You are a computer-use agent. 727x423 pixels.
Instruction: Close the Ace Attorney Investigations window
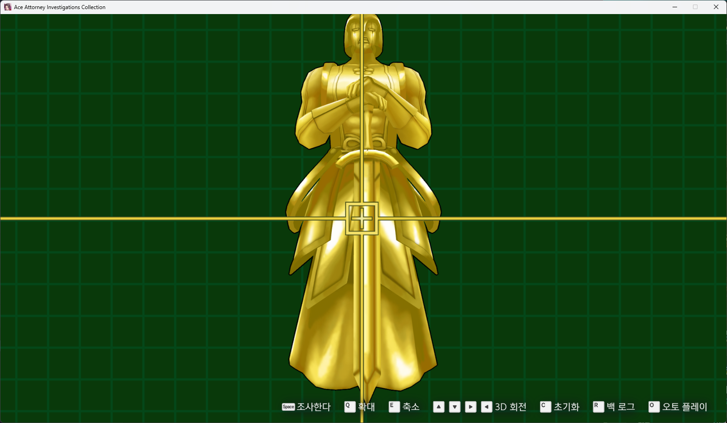(x=716, y=7)
